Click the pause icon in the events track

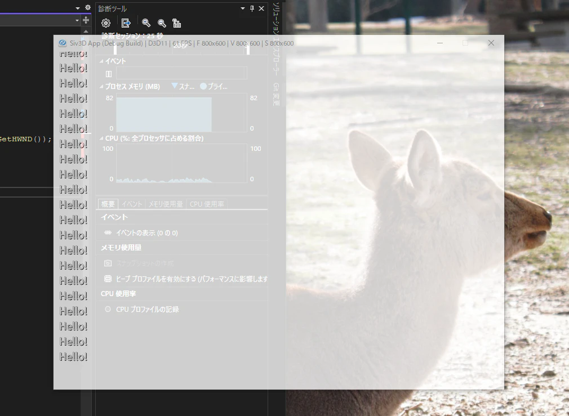click(109, 74)
